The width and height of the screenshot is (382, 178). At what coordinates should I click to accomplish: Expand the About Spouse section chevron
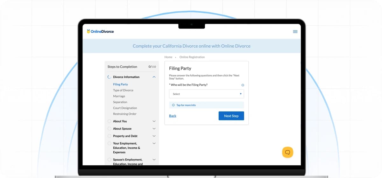coord(154,129)
